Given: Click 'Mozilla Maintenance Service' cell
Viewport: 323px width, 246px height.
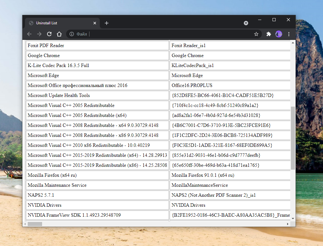Looking at the screenshot, I should click(x=98, y=185).
